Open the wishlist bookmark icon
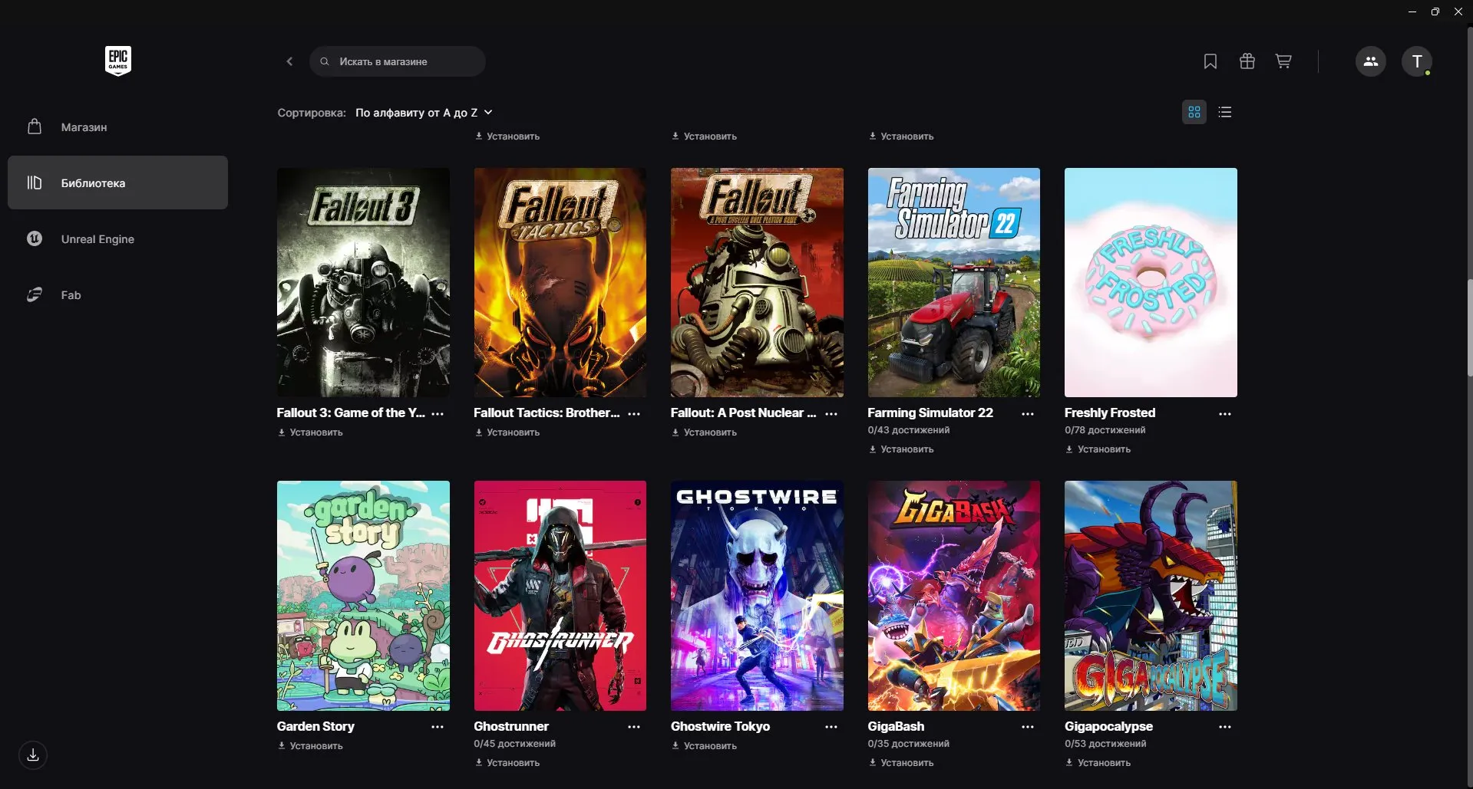Viewport: 1473px width, 789px height. coord(1210,61)
